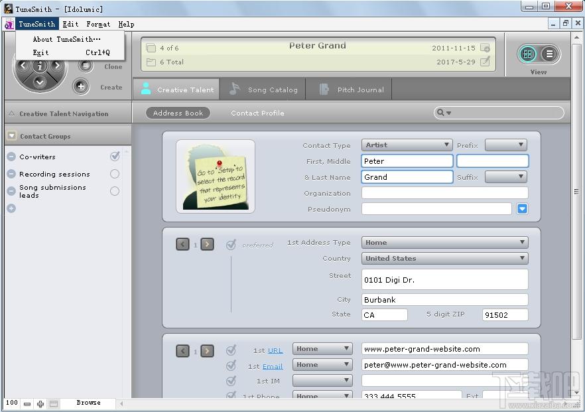Click zoom in button in status bar
585x412 pixels.
tap(40, 403)
